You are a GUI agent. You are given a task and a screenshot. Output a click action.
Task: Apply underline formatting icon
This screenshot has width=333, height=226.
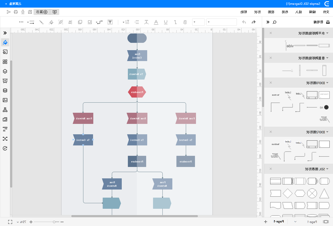click(x=166, y=22)
